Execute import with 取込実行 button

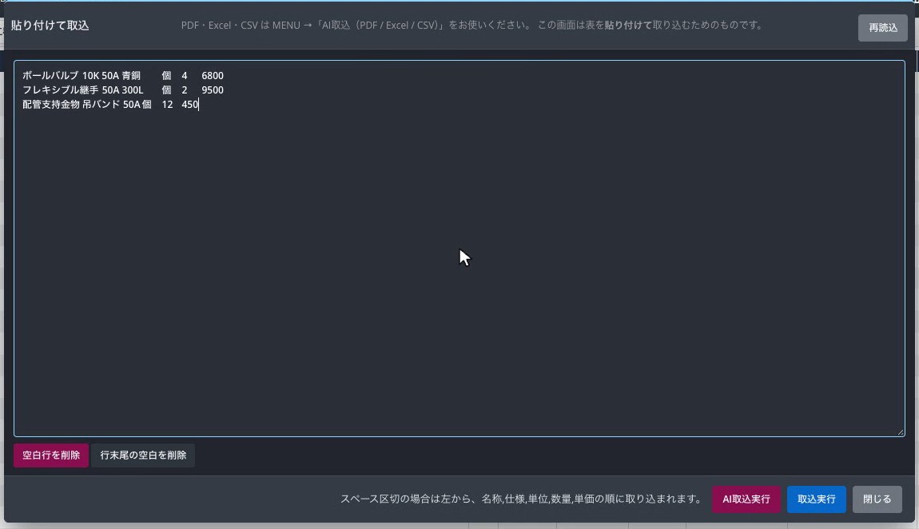click(x=817, y=499)
